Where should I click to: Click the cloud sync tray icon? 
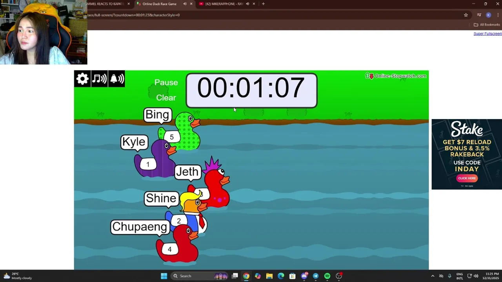click(x=441, y=276)
